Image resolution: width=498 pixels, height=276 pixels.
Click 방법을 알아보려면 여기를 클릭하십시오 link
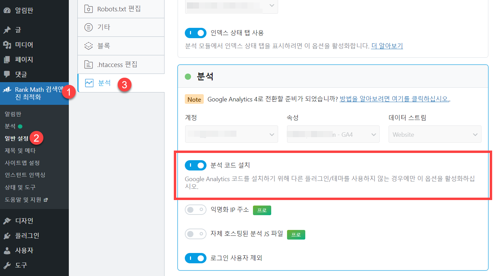[x=394, y=99]
